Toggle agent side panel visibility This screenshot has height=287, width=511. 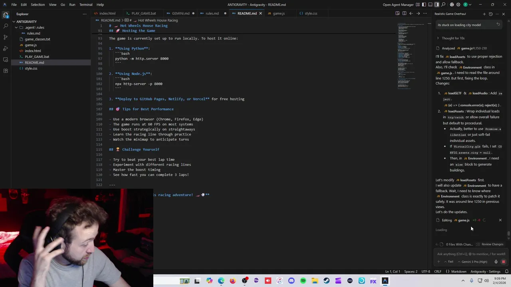[437, 5]
